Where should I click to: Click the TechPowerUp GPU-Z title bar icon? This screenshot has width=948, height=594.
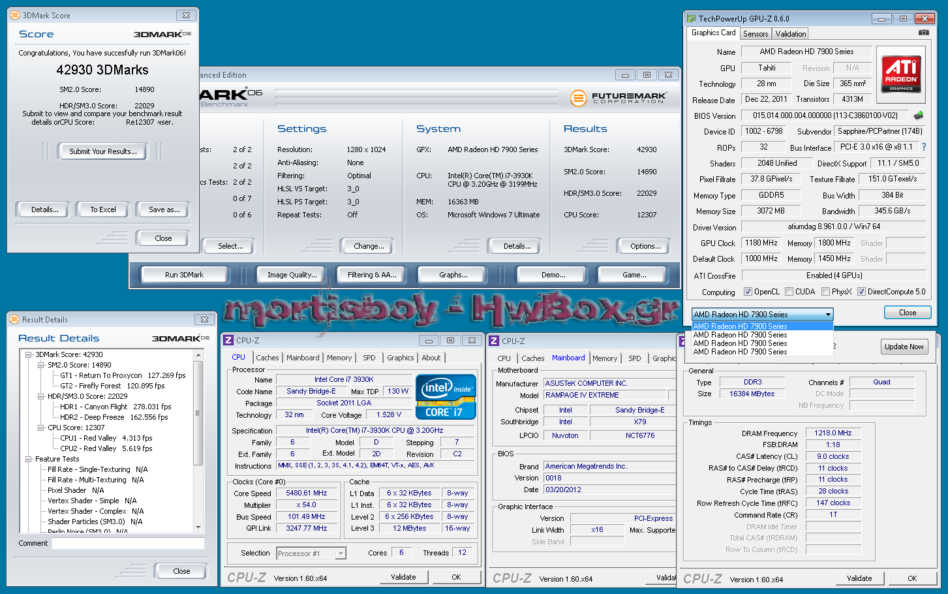(691, 19)
